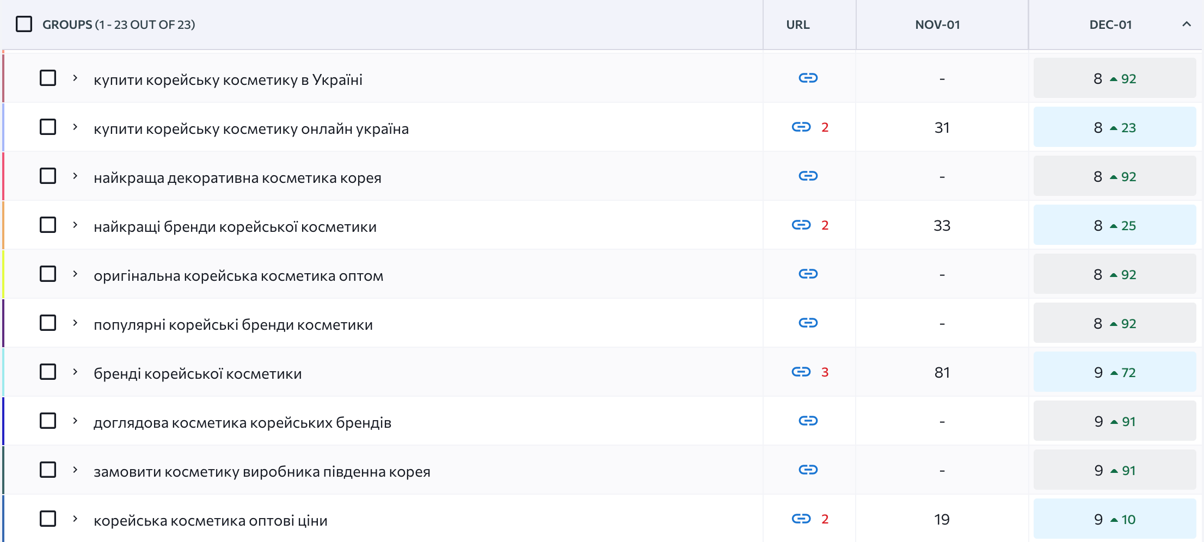The image size is (1204, 542).
Task: Click URL icon next to 'бренді корейської косметики'
Action: tap(801, 372)
